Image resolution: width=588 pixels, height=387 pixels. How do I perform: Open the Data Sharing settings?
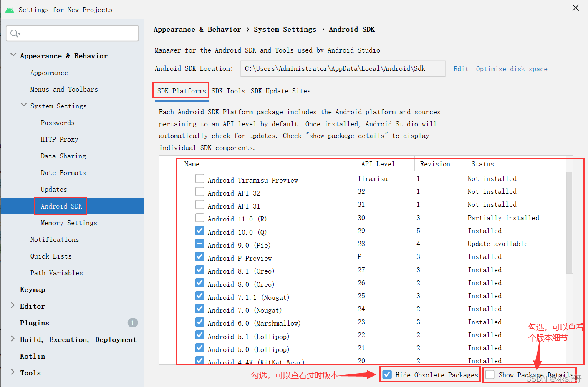63,156
